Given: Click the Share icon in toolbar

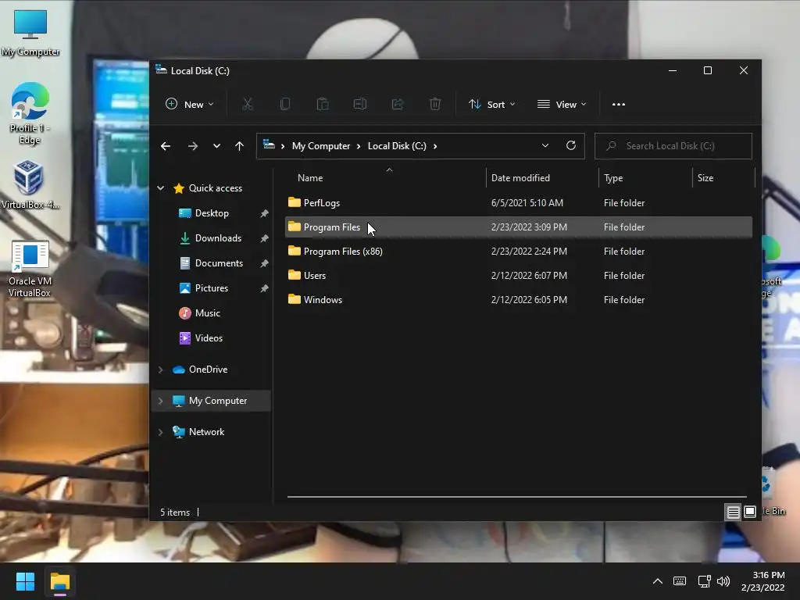Looking at the screenshot, I should point(398,104).
